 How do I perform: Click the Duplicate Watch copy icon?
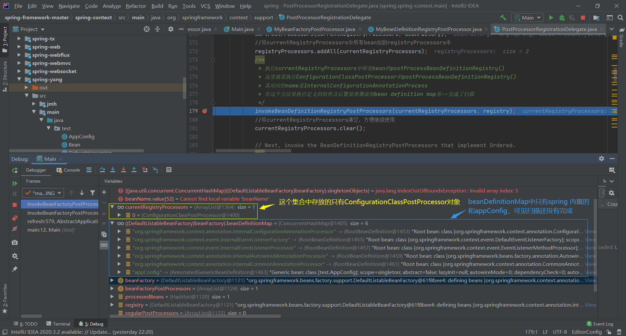tap(104, 234)
